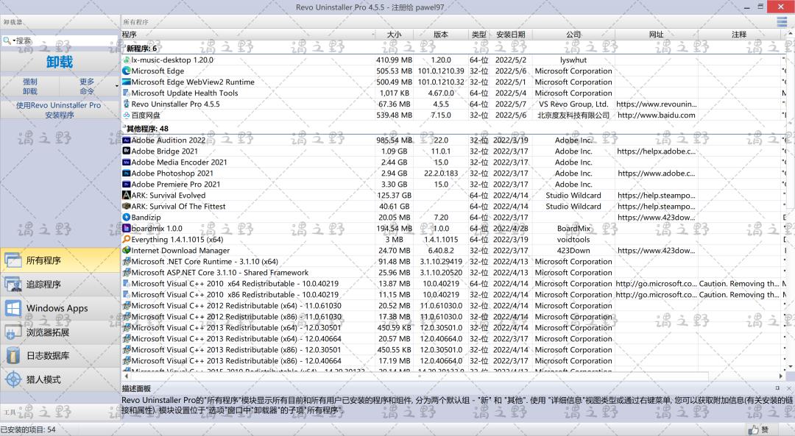795x436 pixels.
Task: Click the voidtools company cell
Action: coord(573,239)
